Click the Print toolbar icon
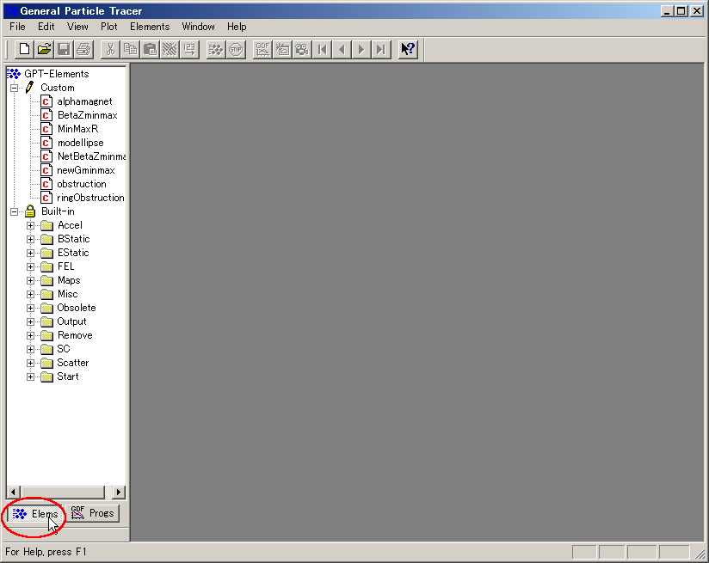Viewport: 709px width, 563px height. (84, 49)
